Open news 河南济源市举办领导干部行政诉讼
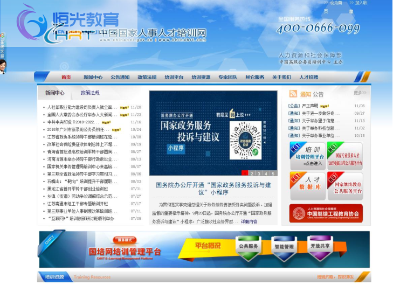 [x=82, y=159]
